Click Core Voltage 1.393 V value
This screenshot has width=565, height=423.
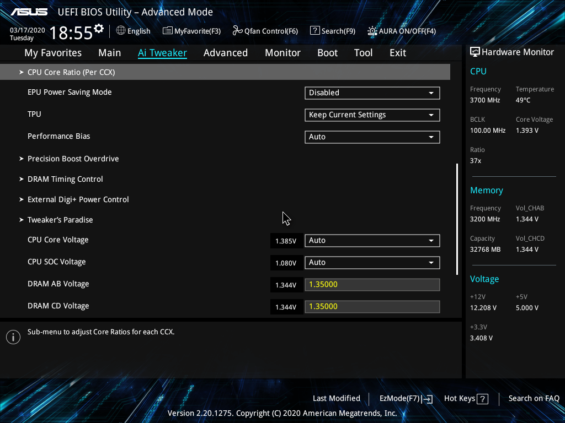[527, 131]
